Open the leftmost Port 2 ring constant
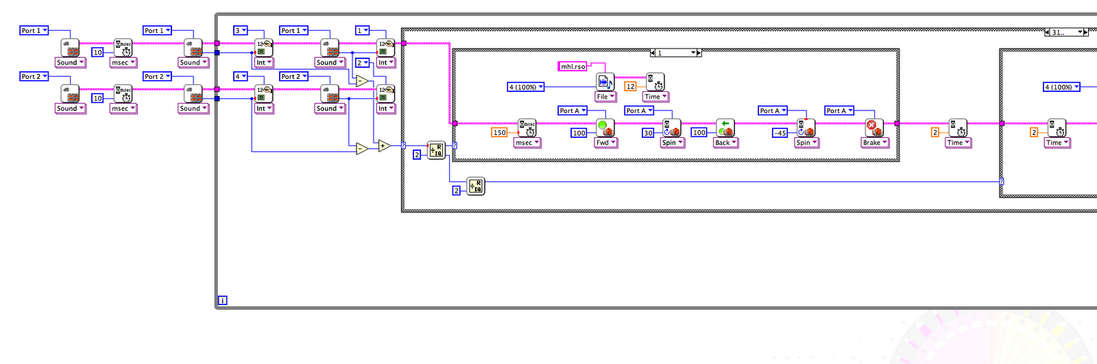This screenshot has height=364, width=1097. pos(34,76)
